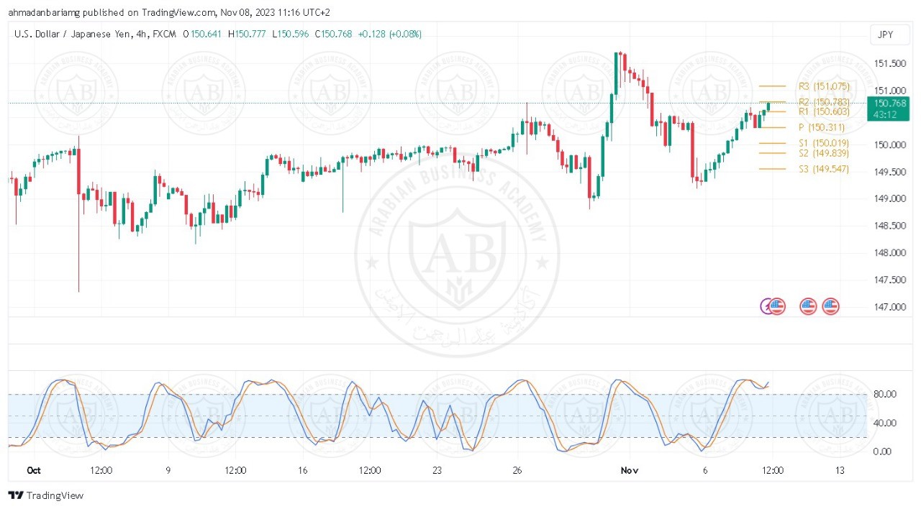Click the 151.500 price axis label

point(889,63)
